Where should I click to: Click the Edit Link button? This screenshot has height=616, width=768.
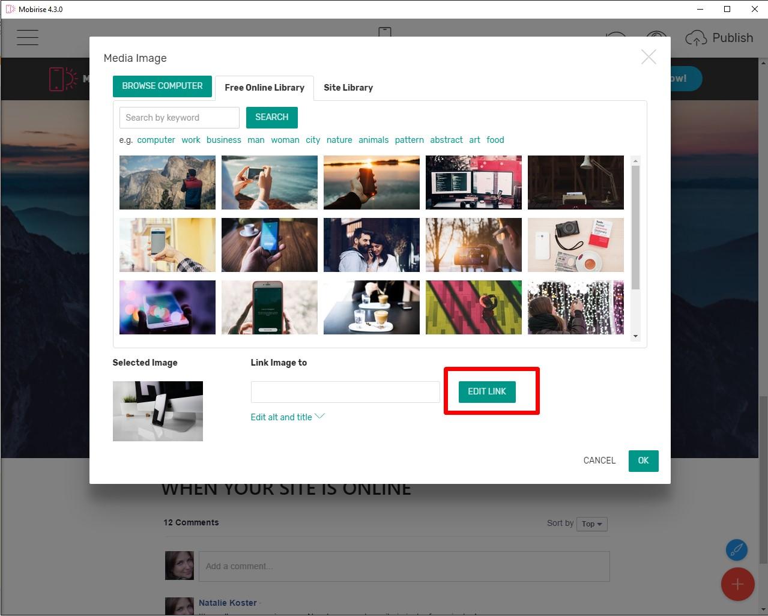coord(487,391)
